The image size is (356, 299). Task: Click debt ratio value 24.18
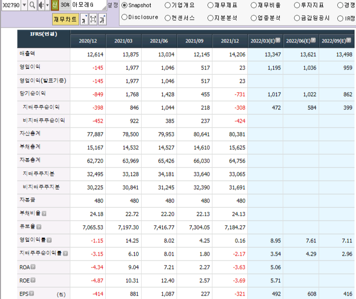96,214
